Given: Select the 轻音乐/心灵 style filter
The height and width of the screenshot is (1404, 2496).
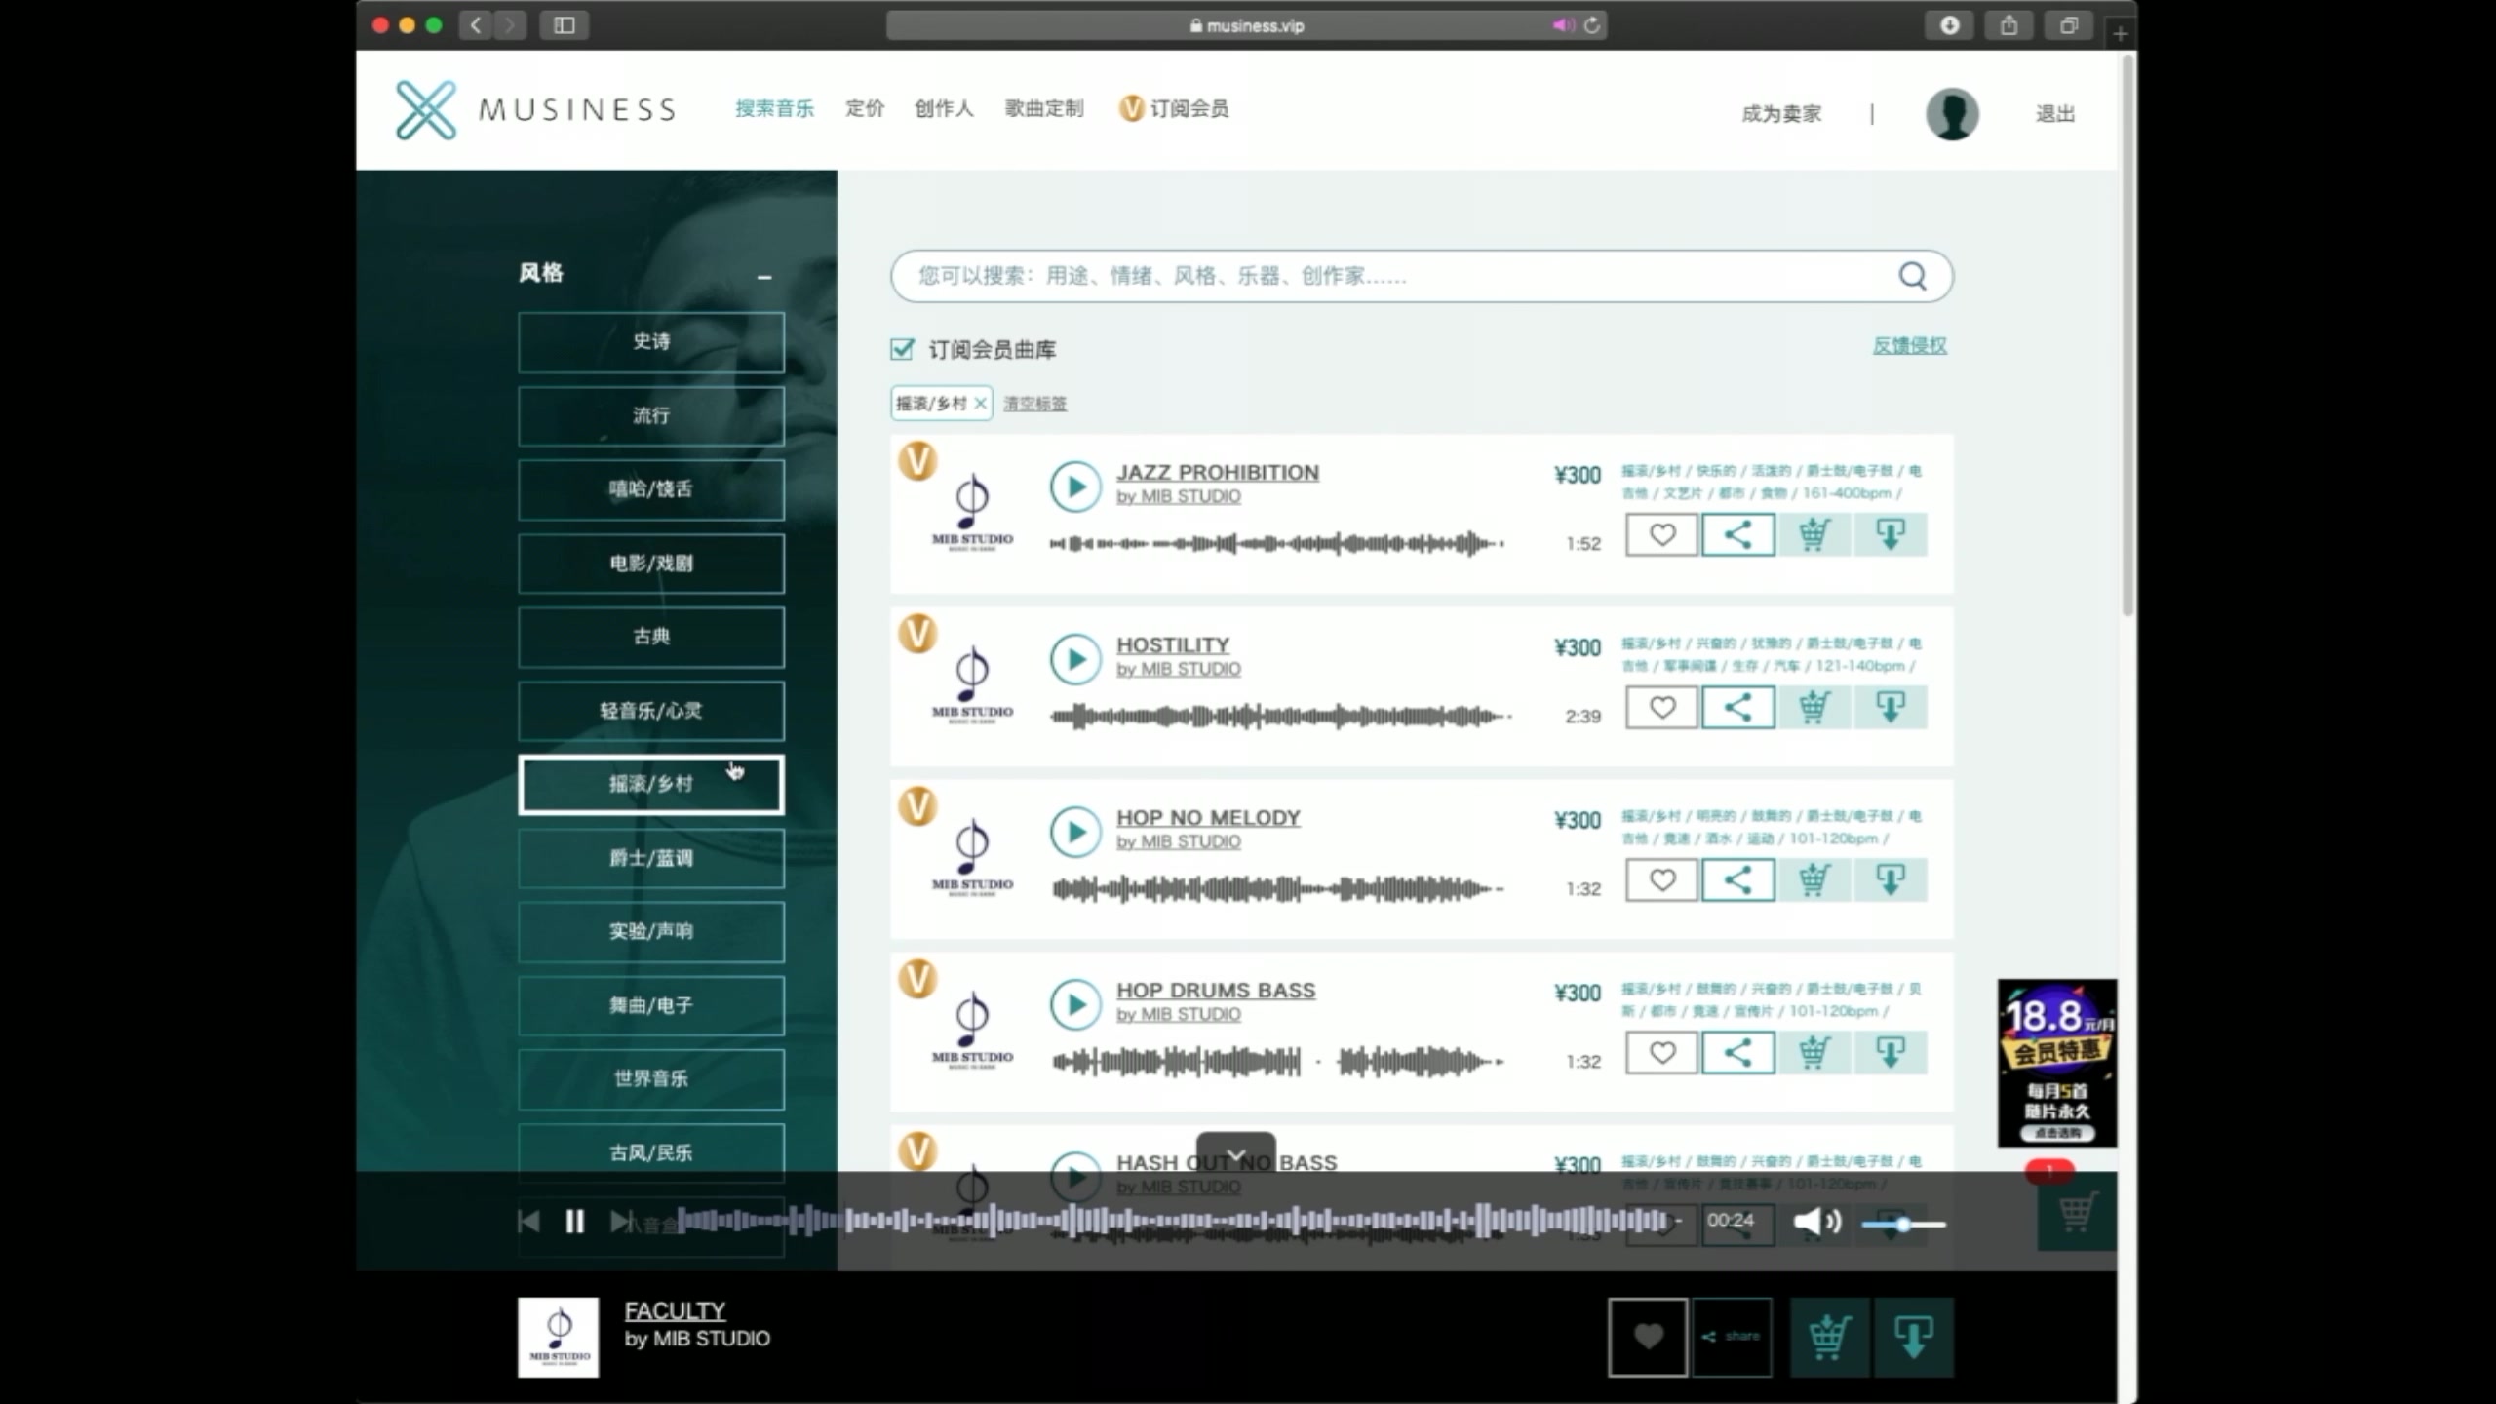Looking at the screenshot, I should click(x=650, y=711).
